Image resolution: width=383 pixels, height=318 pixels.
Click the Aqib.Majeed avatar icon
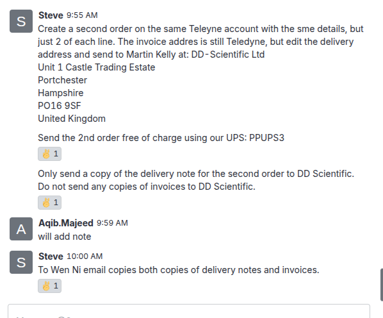click(x=21, y=229)
